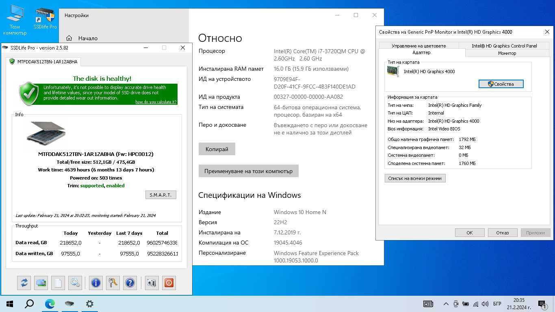Launch Microsoft Edge from taskbar
Viewport: 555px width, 312px height.
point(50,304)
